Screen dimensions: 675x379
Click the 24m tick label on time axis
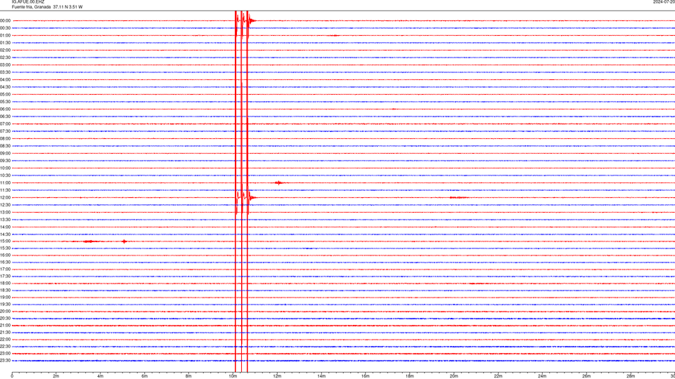[542, 376]
